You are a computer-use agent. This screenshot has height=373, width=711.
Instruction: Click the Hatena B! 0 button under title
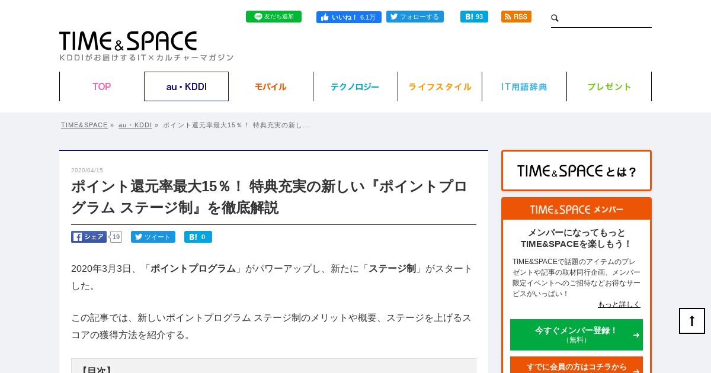coord(198,237)
